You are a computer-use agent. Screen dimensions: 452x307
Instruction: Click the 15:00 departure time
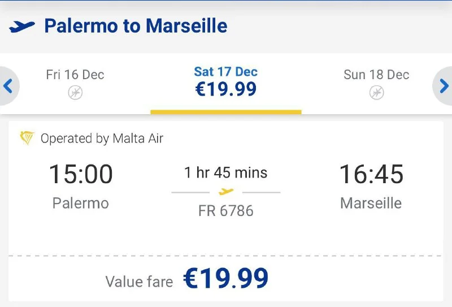point(81,174)
